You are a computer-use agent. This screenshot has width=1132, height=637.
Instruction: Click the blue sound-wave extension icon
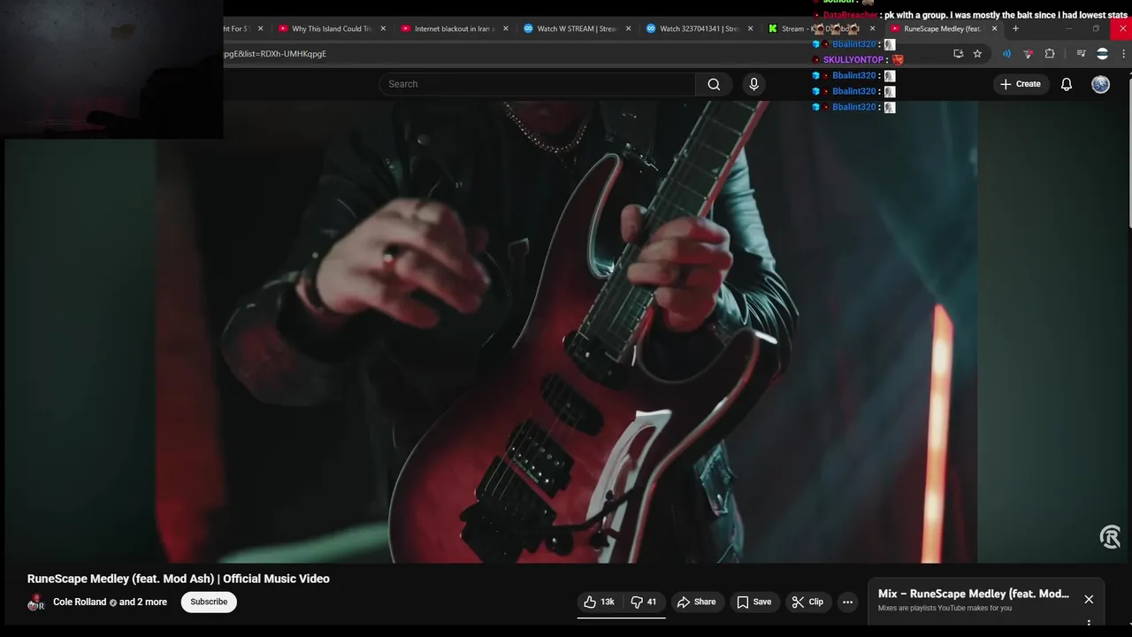pos(1006,54)
